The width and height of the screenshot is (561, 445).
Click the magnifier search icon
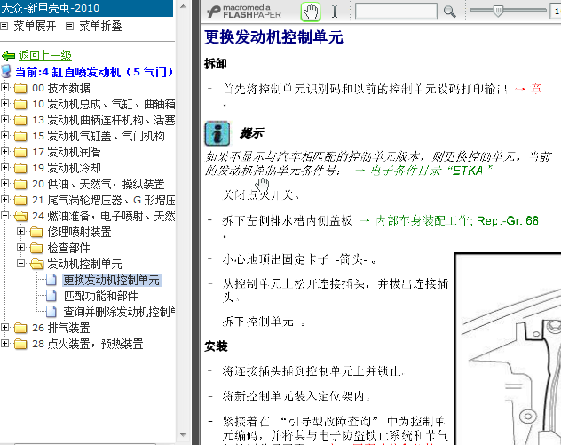449,12
